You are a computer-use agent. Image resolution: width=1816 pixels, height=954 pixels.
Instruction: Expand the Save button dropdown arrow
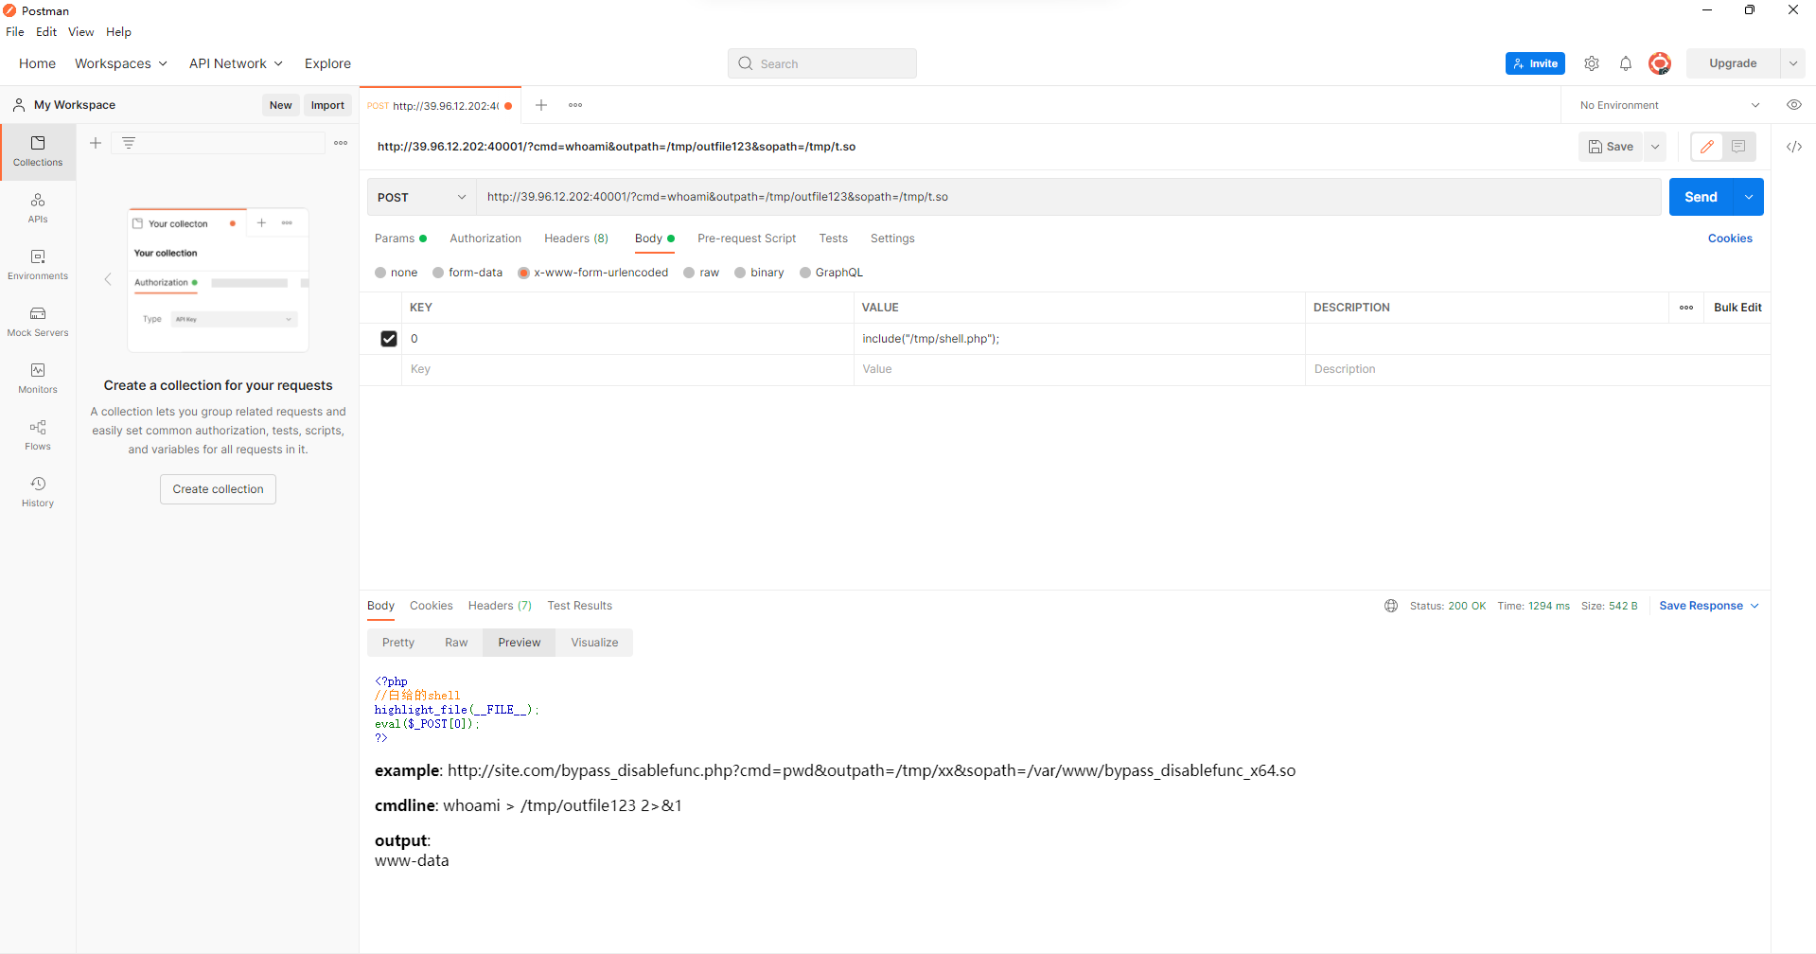1655,147
